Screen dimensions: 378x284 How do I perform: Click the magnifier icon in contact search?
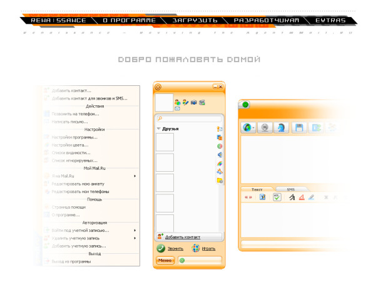tap(160, 118)
